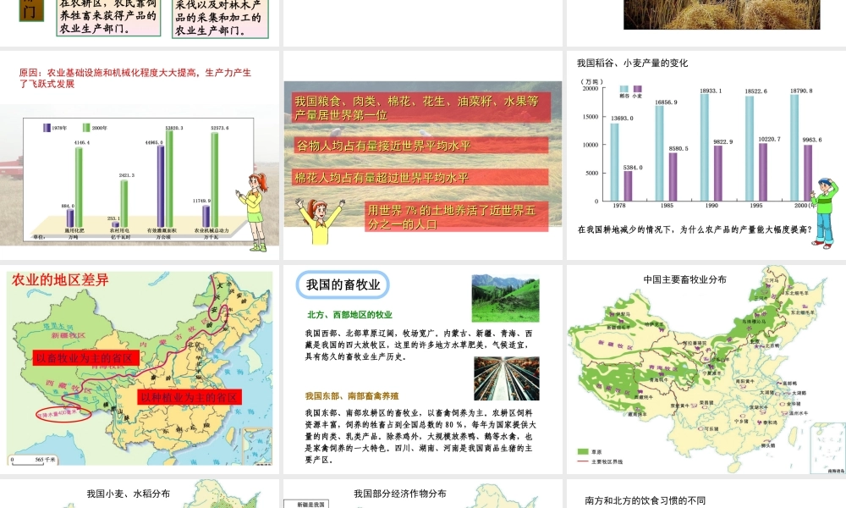Open the 我国的畜牧业 slide

click(x=423, y=369)
